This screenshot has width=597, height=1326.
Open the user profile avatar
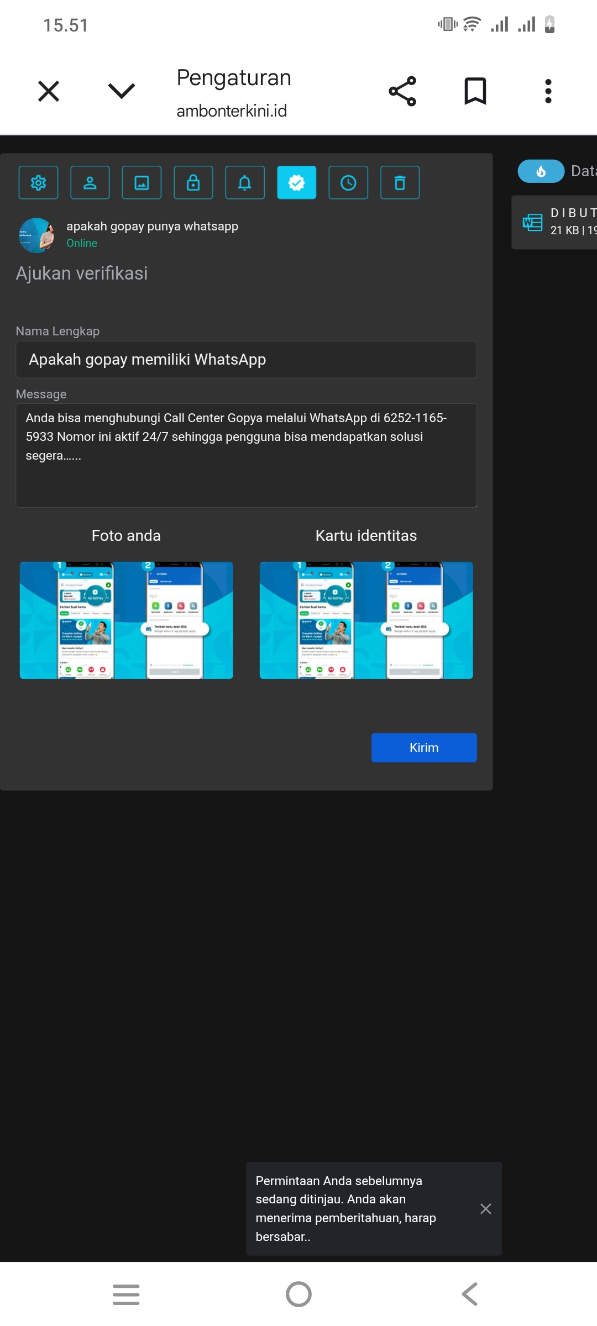(36, 235)
